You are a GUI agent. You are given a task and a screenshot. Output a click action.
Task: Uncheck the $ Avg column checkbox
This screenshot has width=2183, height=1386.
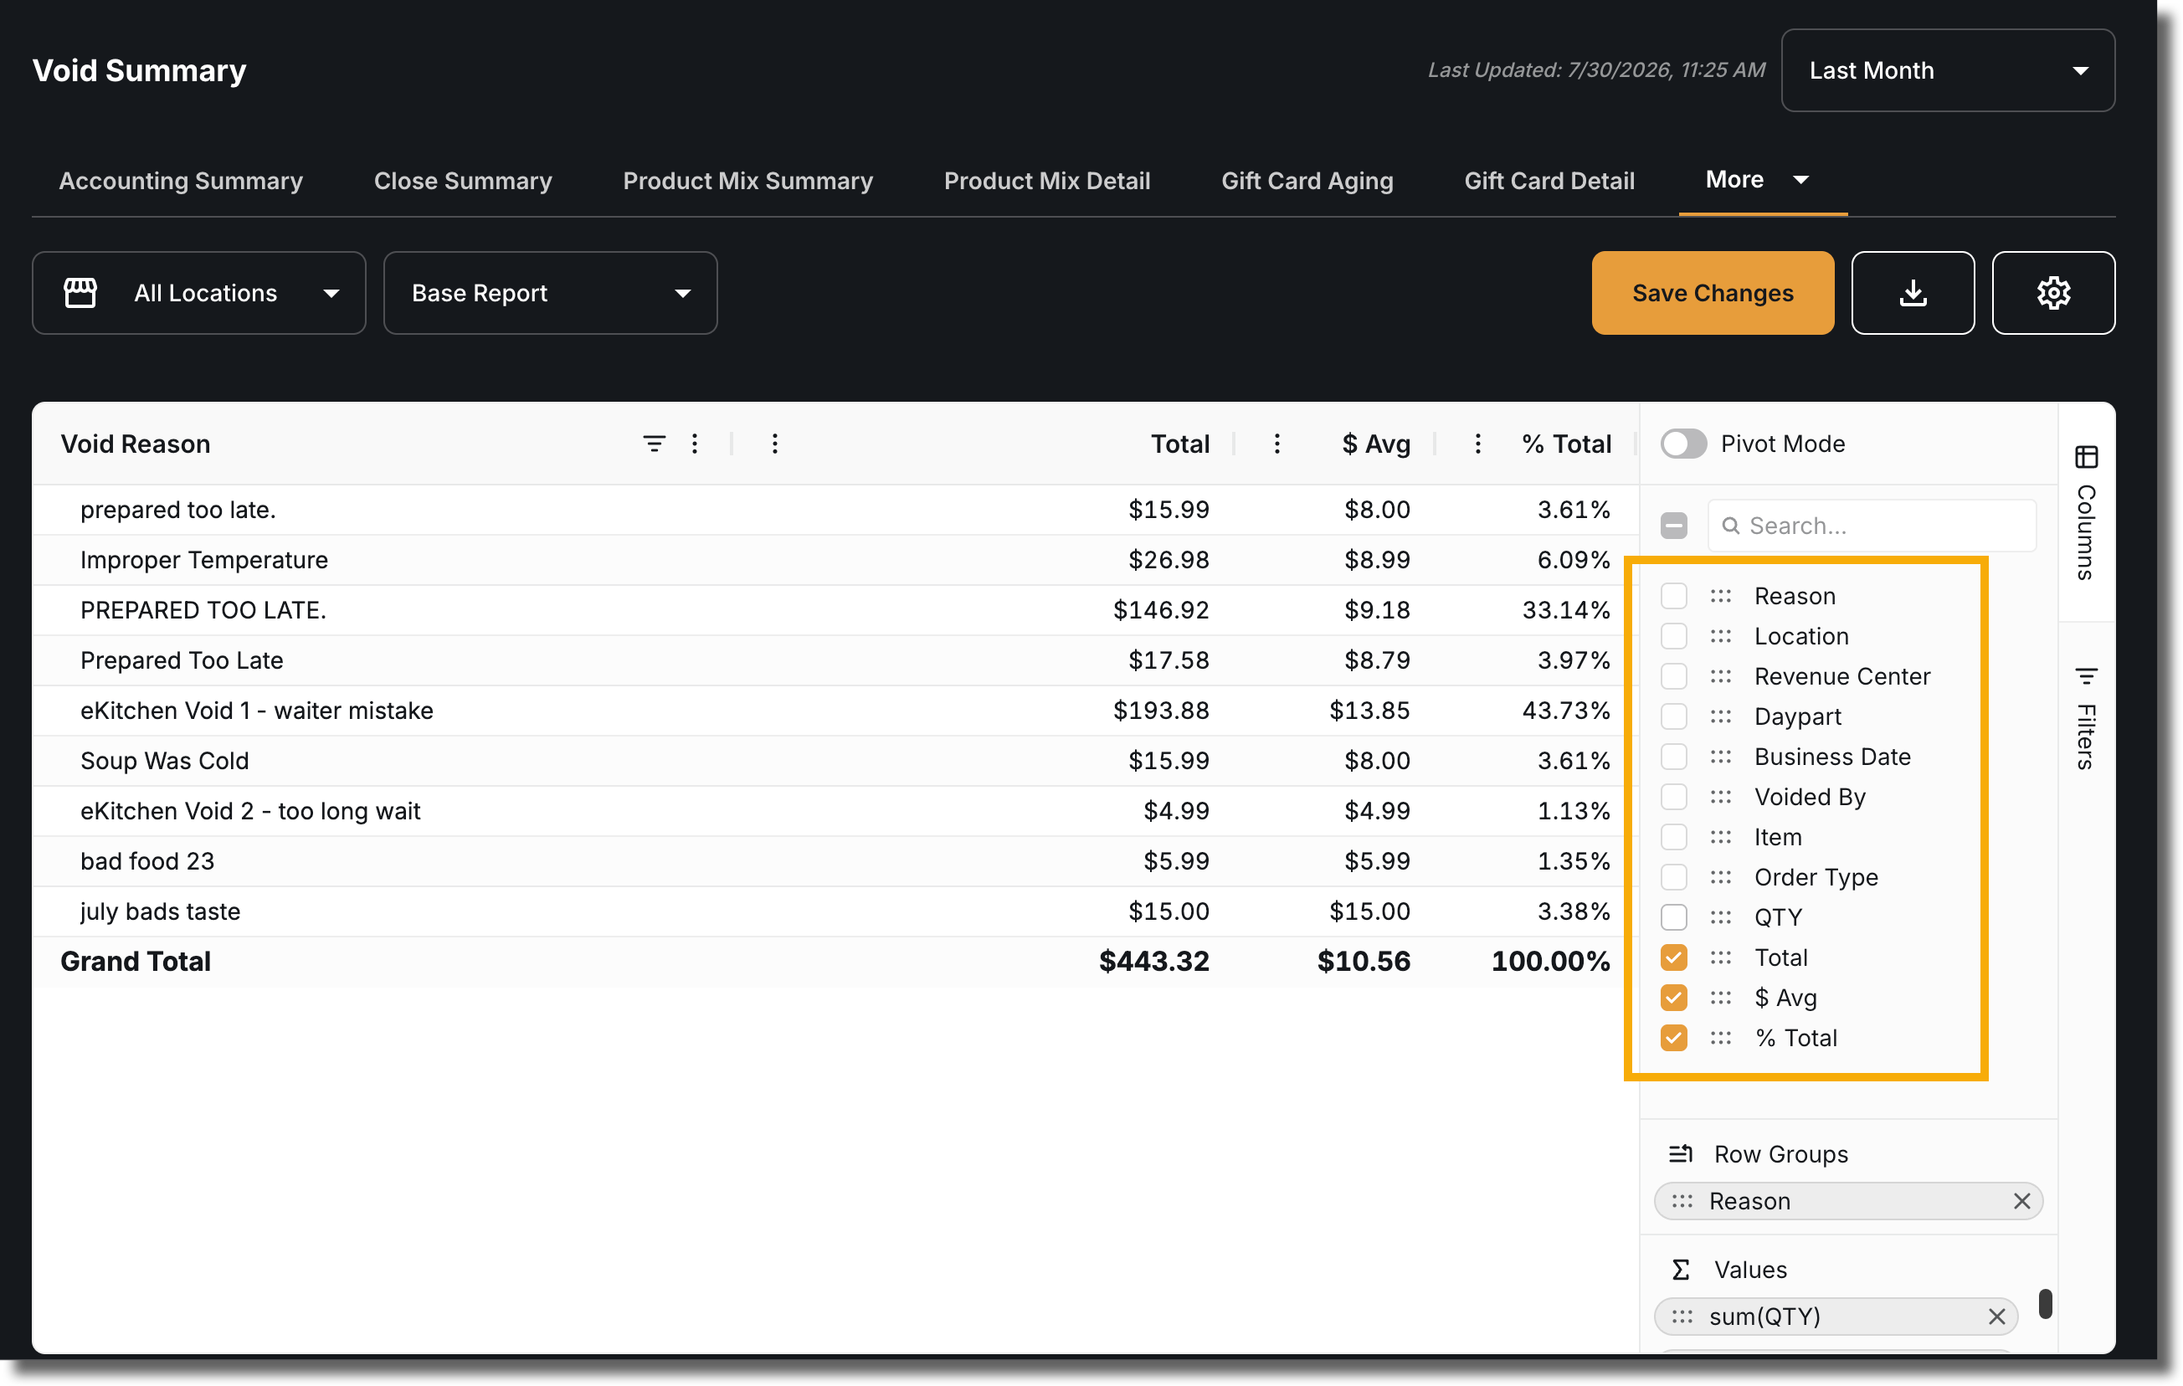(1673, 997)
